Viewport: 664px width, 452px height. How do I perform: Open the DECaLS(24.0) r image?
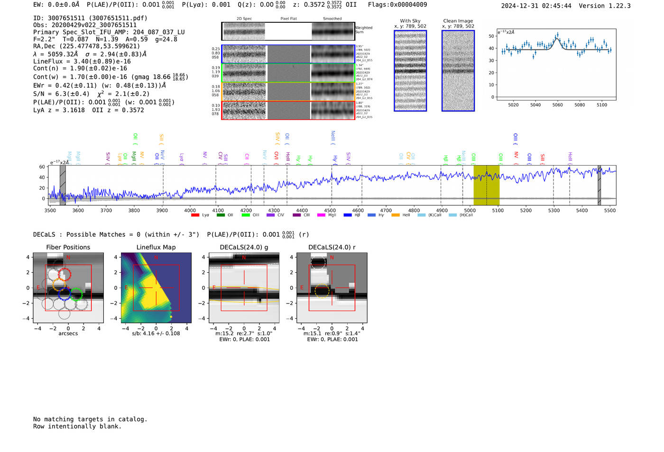(332, 288)
